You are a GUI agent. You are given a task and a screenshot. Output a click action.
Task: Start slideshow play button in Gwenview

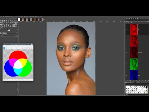[x=17, y=48]
